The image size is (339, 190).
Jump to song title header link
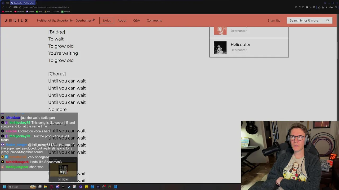[x=66, y=20]
